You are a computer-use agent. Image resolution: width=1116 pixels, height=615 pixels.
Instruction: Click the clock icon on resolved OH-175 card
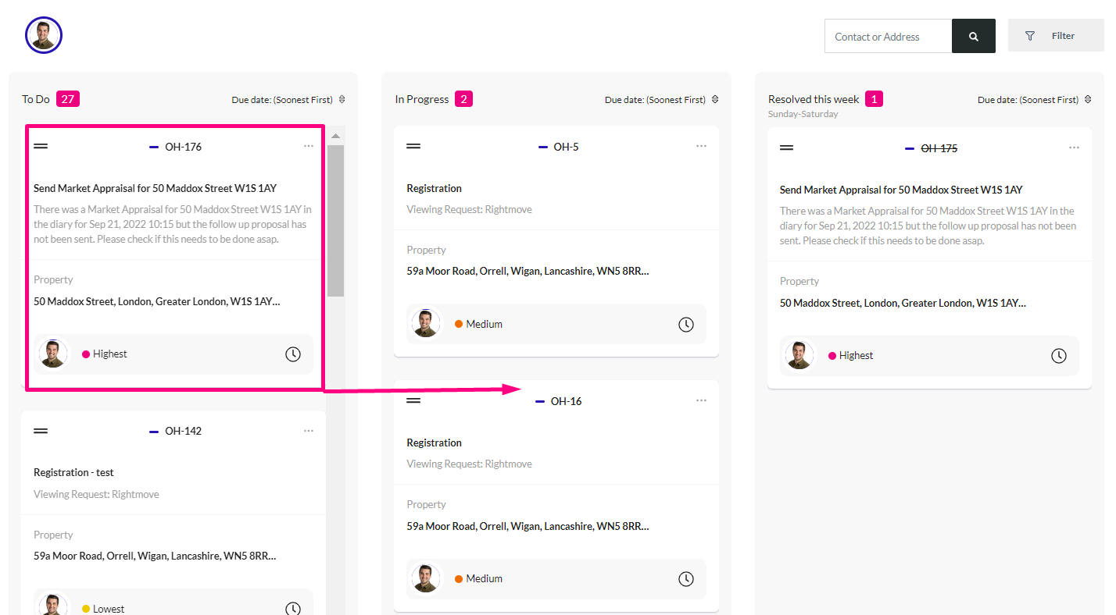(x=1059, y=356)
